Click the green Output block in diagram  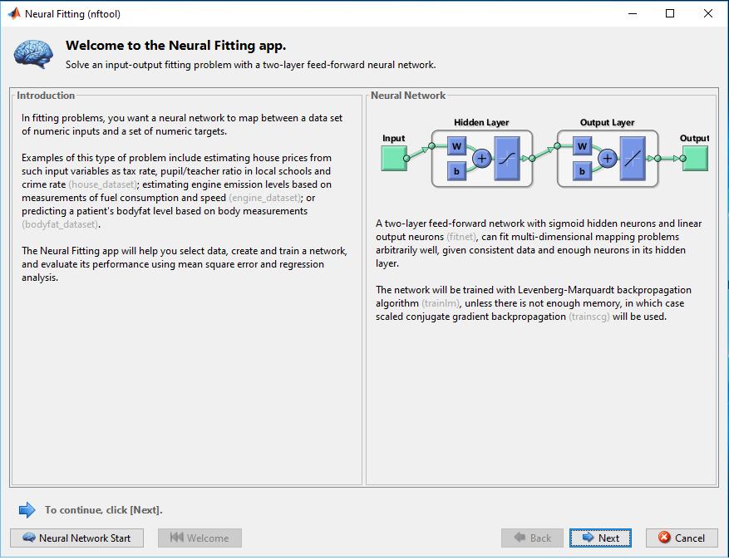695,158
